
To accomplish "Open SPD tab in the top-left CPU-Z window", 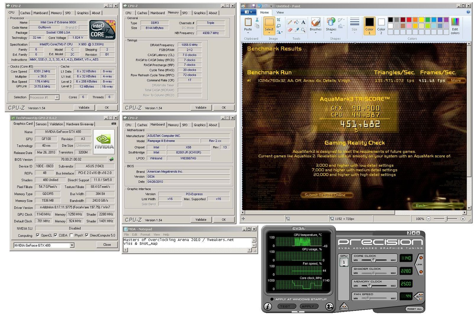I will click(68, 13).
